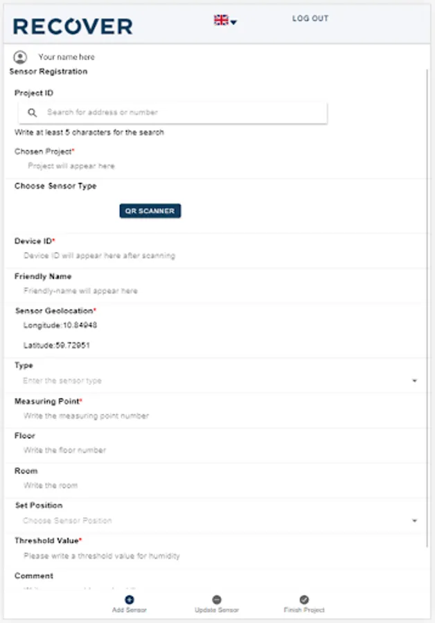The height and width of the screenshot is (623, 435).
Task: Click the search magnifier icon
Action: 33,113
